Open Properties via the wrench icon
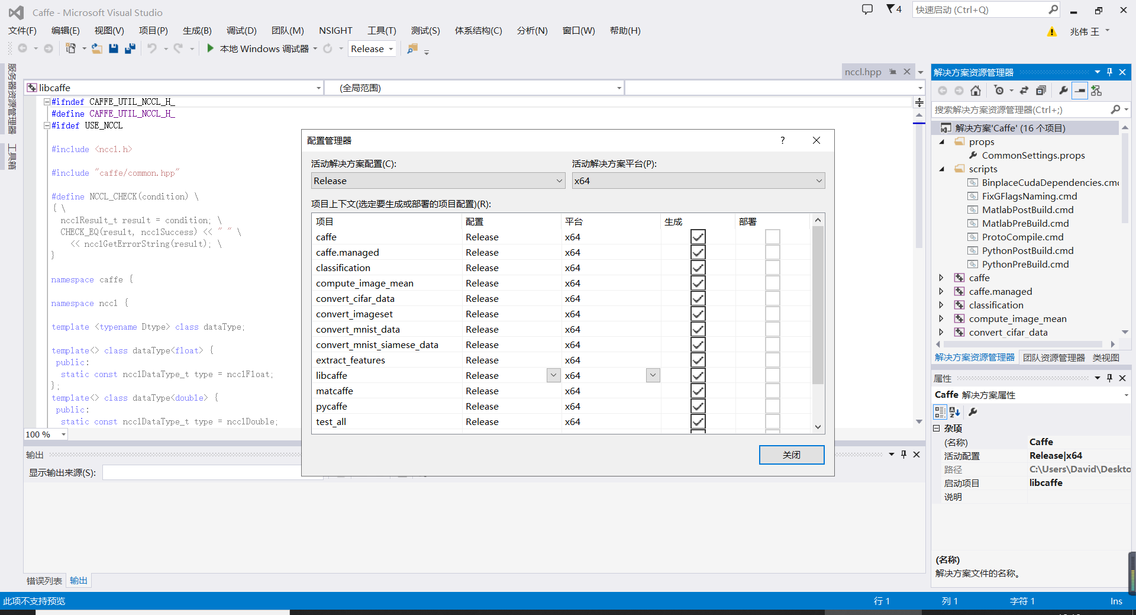The height and width of the screenshot is (615, 1136). (1063, 90)
